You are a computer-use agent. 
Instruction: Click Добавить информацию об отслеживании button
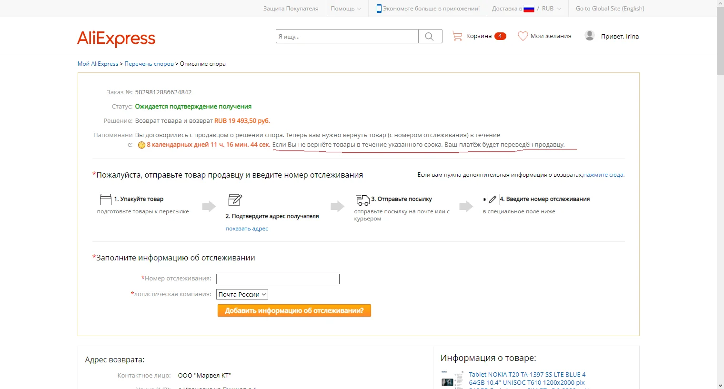point(294,310)
